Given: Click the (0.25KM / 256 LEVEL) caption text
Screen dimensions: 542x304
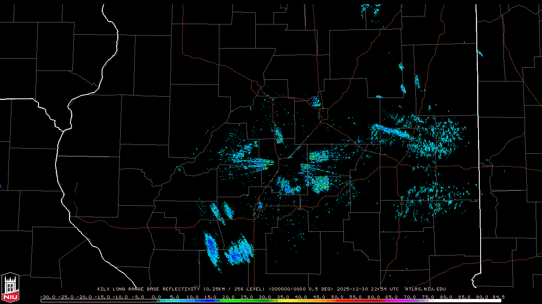Looking at the screenshot, I should (234, 289).
